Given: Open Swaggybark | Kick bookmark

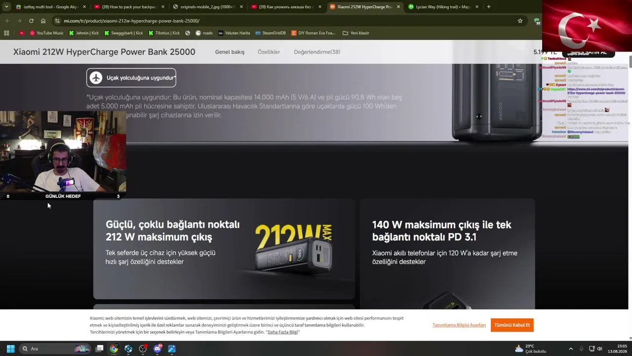Looking at the screenshot, I should pos(123,33).
